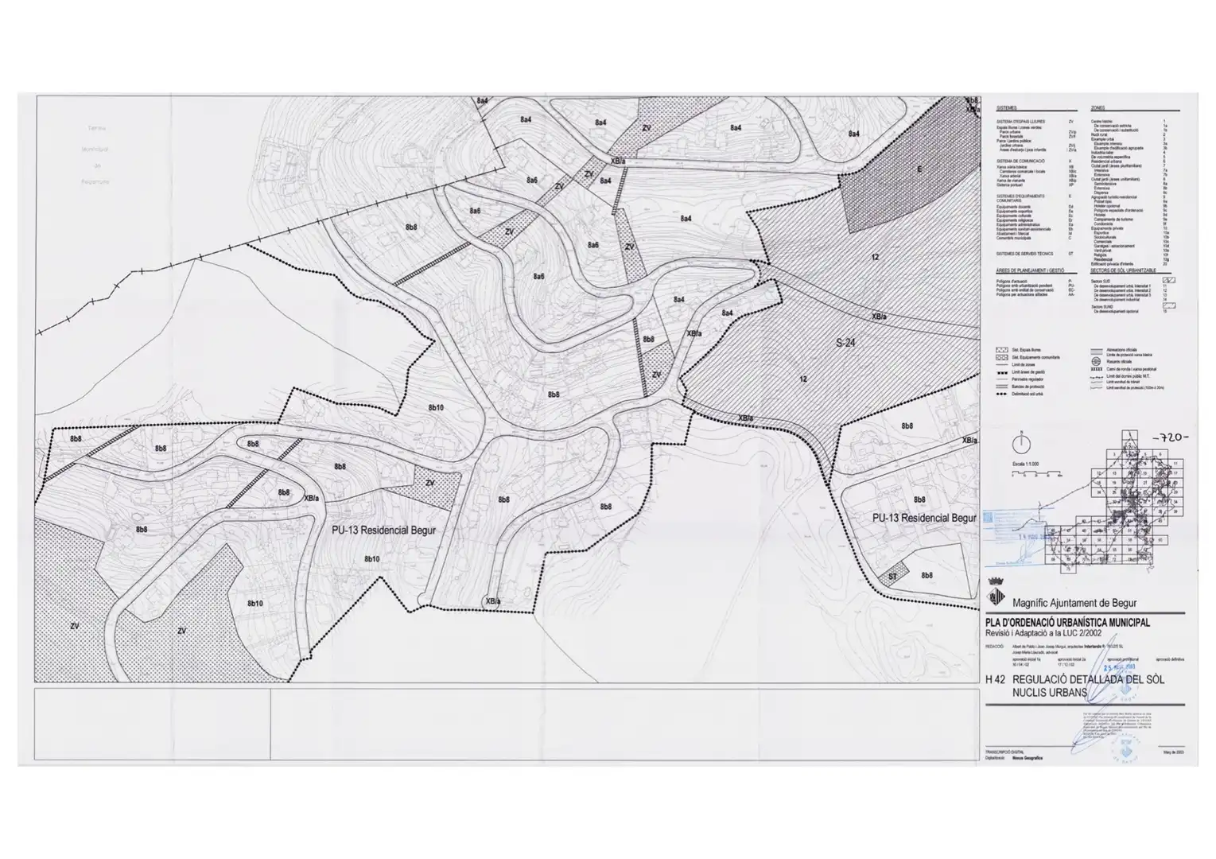The image size is (1216, 859).
Task: Click the S-24 sector label
Action: pos(845,343)
